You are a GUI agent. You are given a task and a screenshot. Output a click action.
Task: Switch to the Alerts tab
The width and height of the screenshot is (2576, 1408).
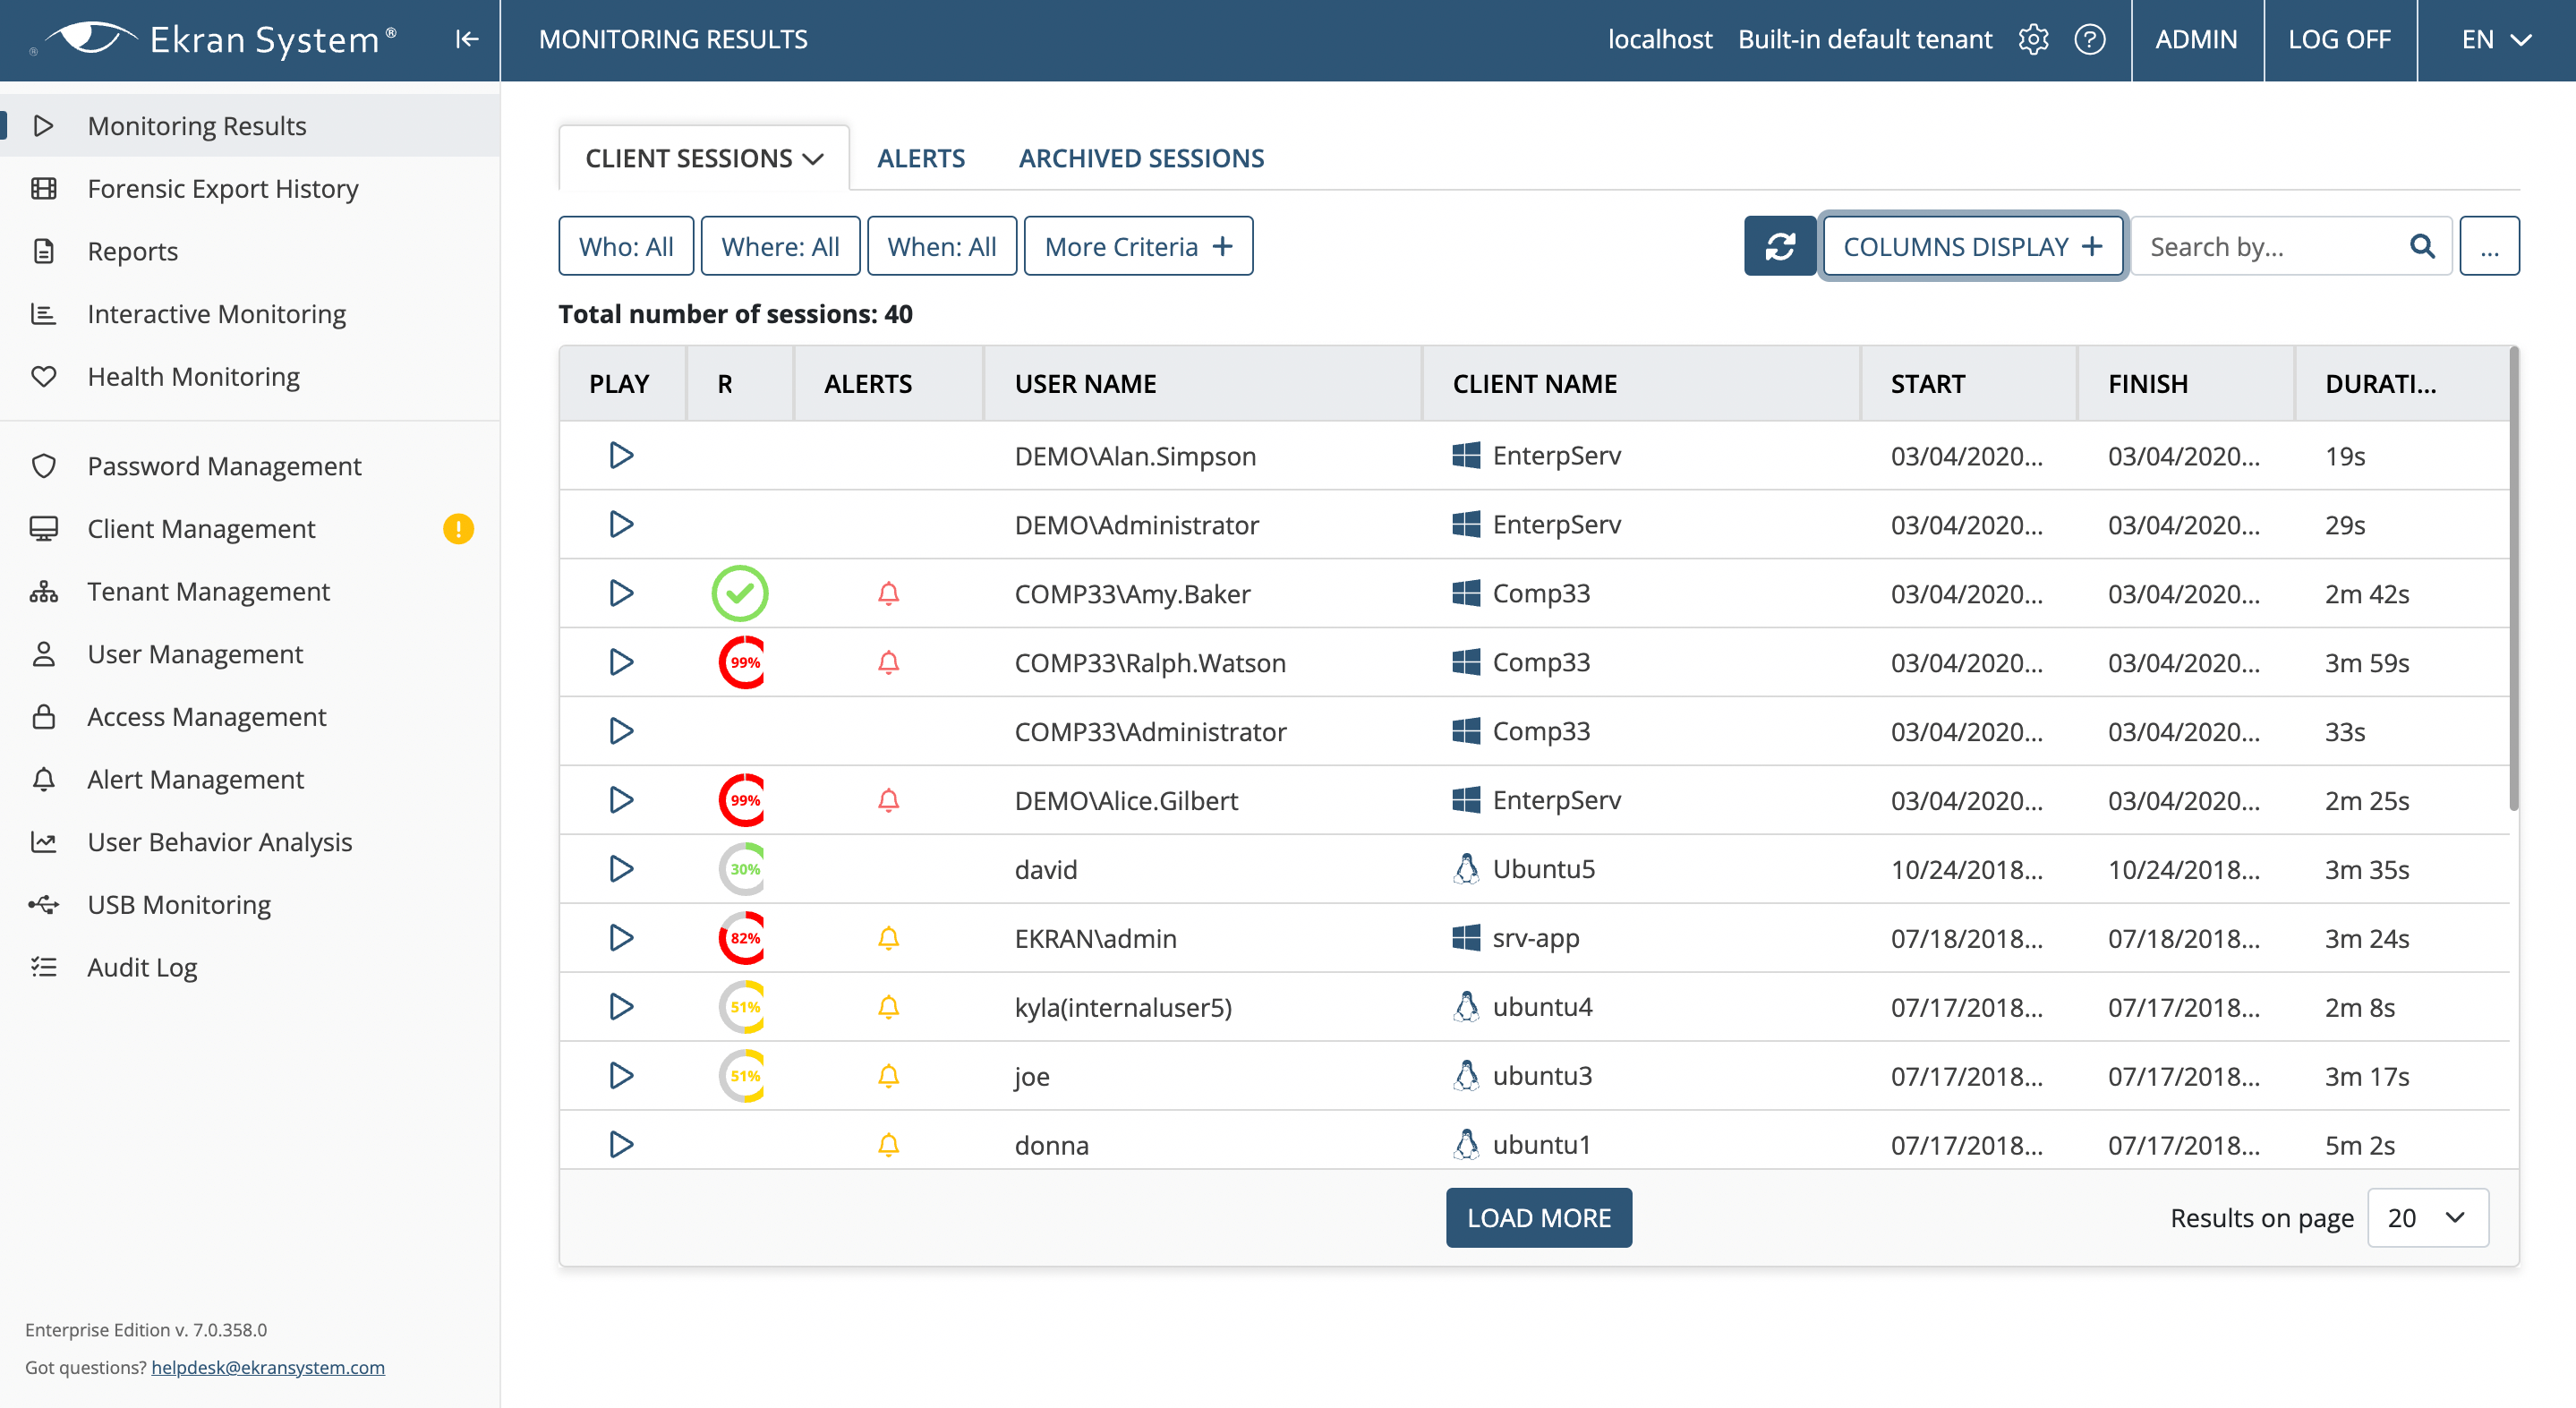pyautogui.click(x=921, y=158)
